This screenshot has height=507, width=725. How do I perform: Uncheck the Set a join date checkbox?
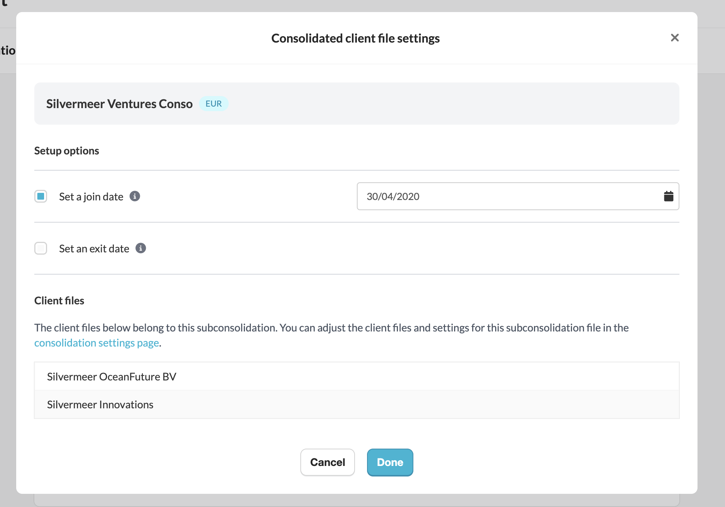[x=41, y=196]
